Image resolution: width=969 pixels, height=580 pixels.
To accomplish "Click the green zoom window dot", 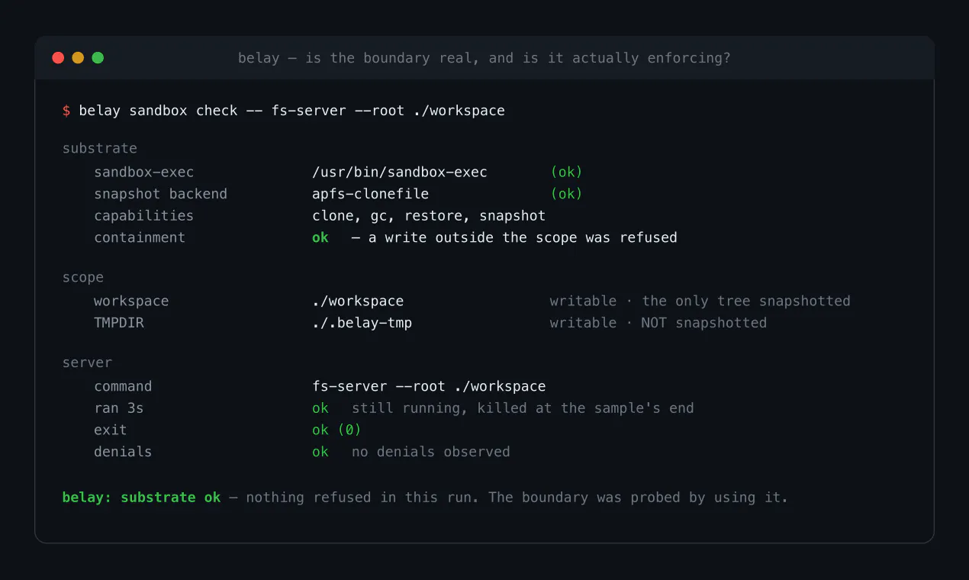I will 98,58.
